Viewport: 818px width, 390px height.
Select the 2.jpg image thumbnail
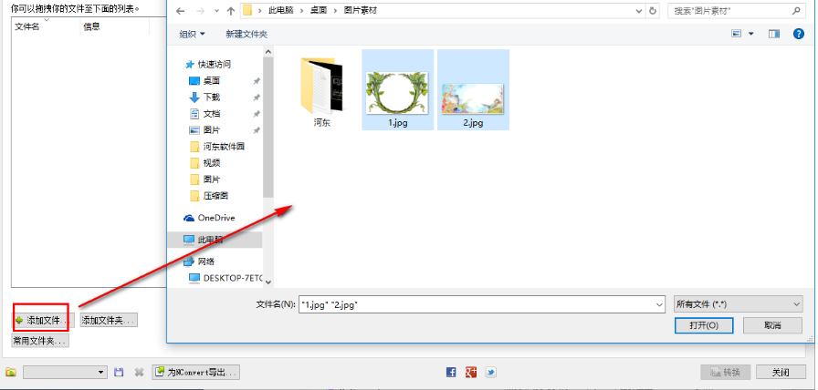click(x=473, y=89)
